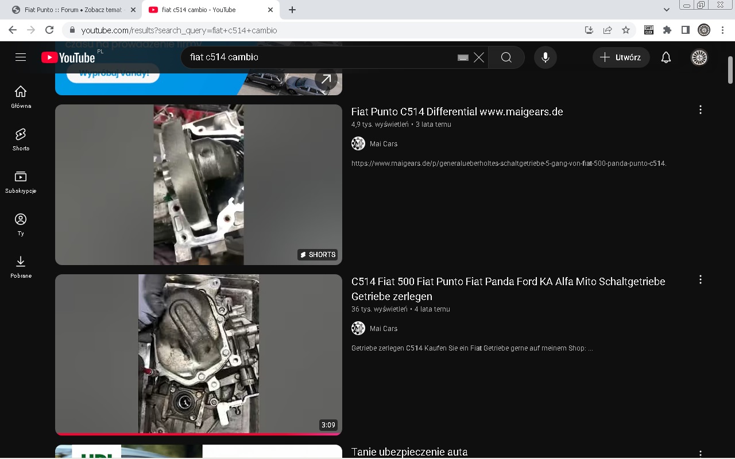Clear the search query with X
This screenshot has width=735, height=459.
tap(479, 57)
